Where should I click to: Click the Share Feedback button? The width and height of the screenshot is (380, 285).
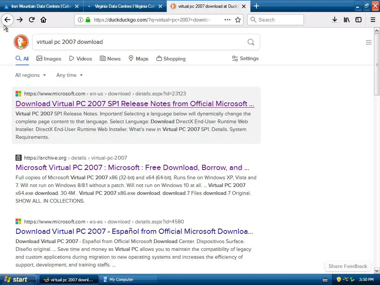point(348,266)
